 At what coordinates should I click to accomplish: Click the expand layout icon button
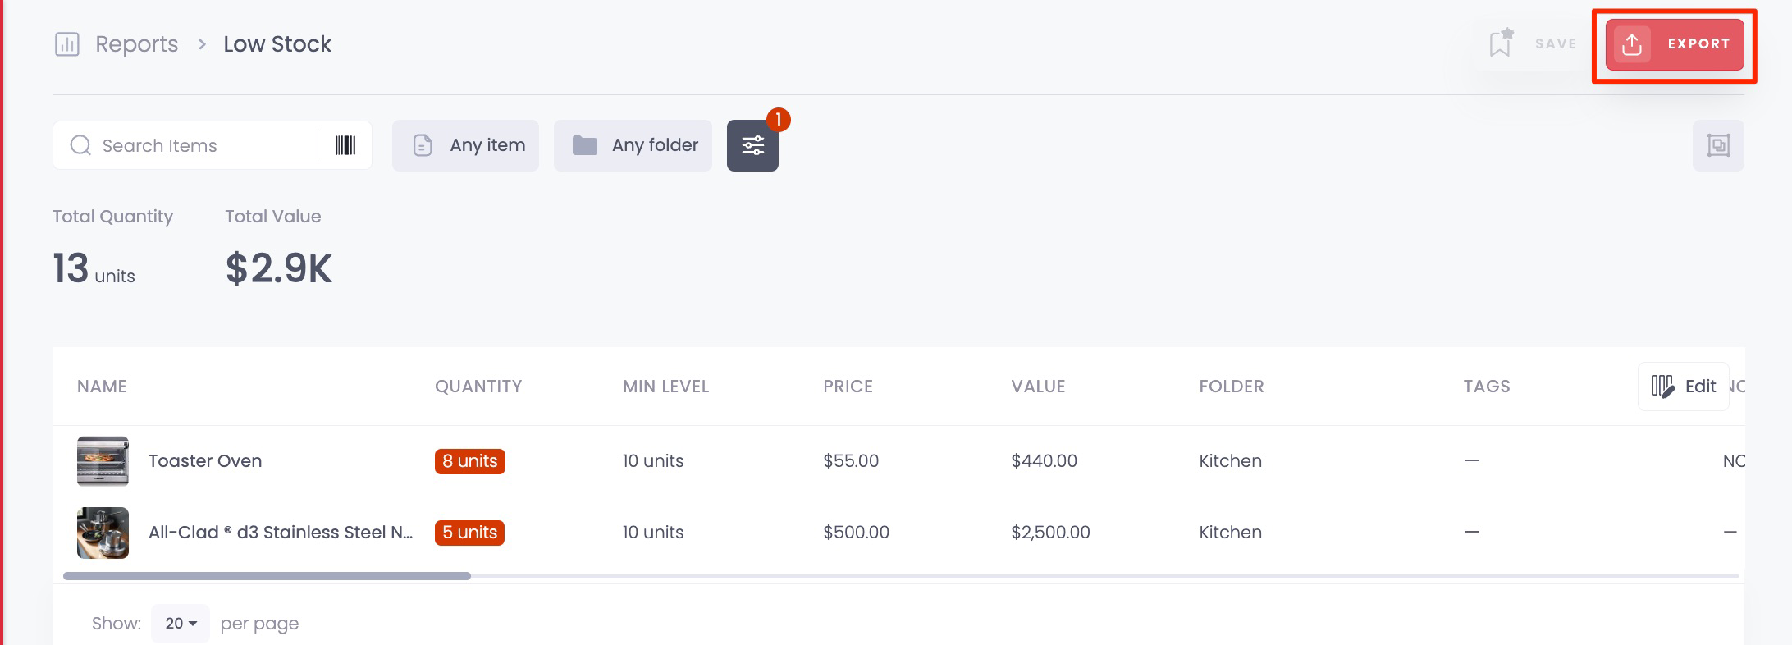pyautogui.click(x=1718, y=145)
